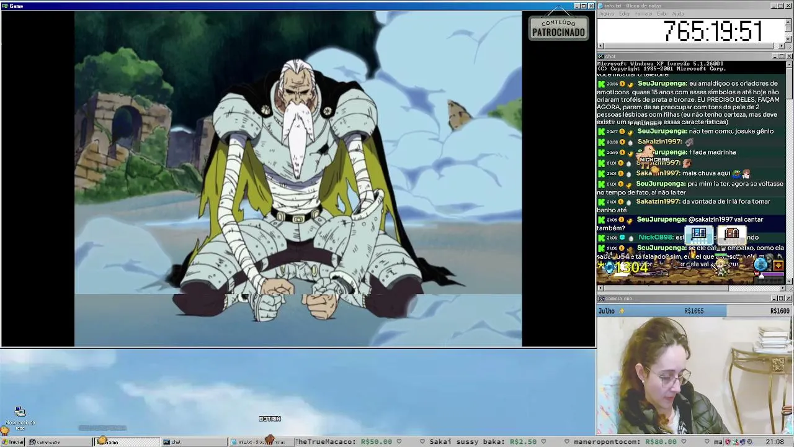Open the Formatar menu in Bloco de notas
This screenshot has height=447, width=794.
(x=644, y=14)
